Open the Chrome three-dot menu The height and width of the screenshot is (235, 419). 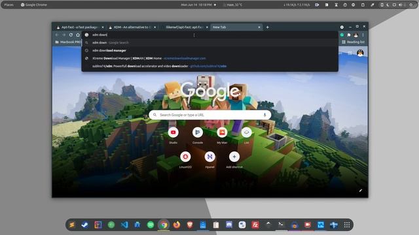coord(363,35)
